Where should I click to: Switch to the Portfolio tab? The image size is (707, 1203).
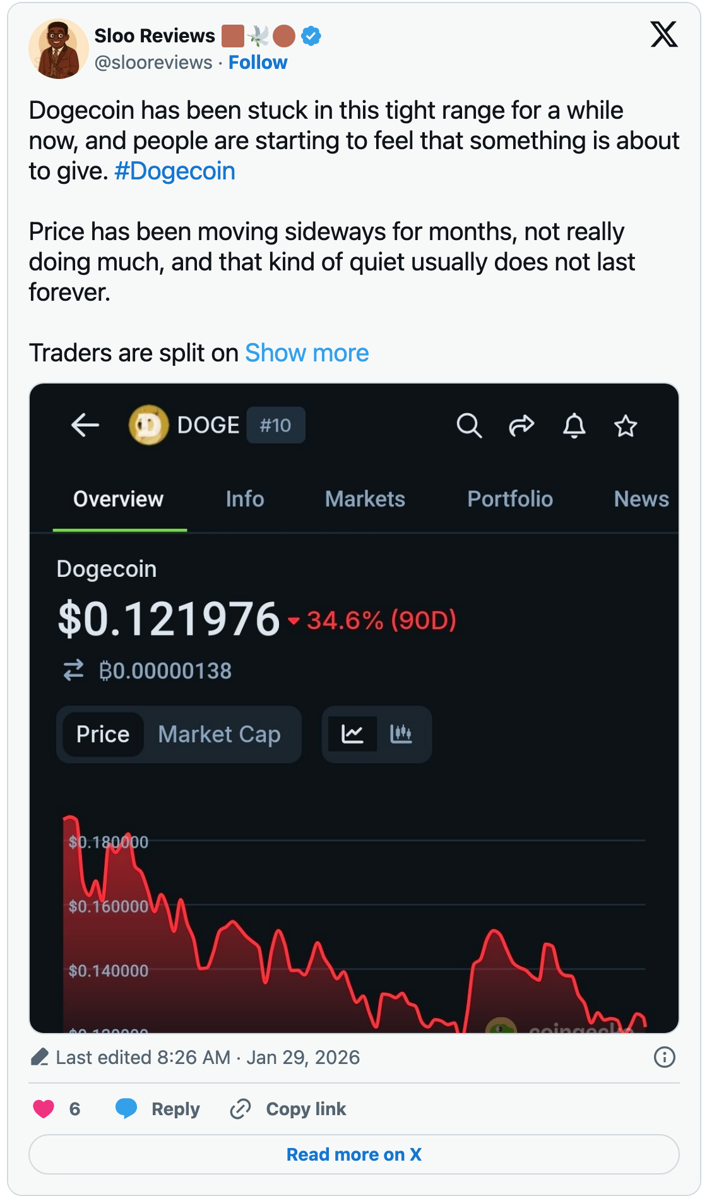click(510, 499)
